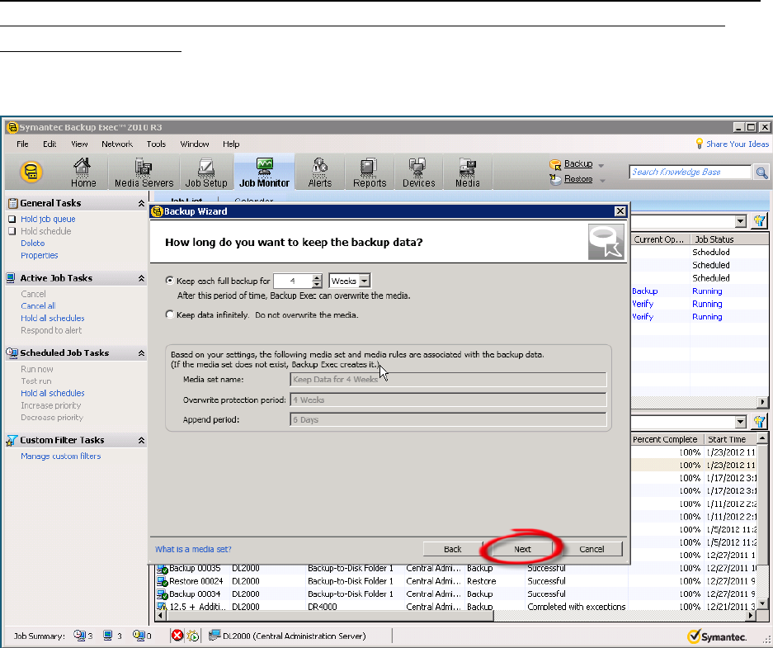The image size is (773, 648).
Task: Select Keep data infinitely option
Action: click(170, 315)
